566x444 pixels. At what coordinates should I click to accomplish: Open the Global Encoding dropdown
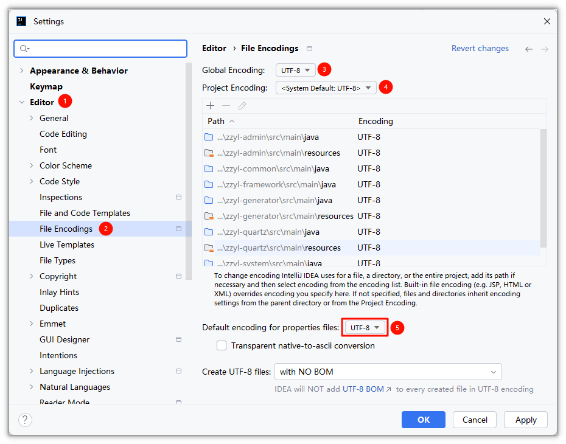coord(296,71)
